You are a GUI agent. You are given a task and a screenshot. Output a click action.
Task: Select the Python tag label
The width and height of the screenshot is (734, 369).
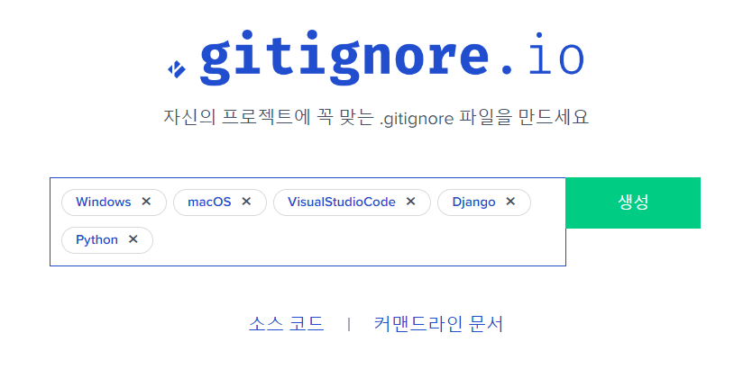pyautogui.click(x=96, y=240)
